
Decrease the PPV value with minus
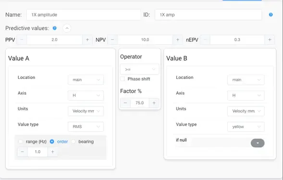pos(22,39)
